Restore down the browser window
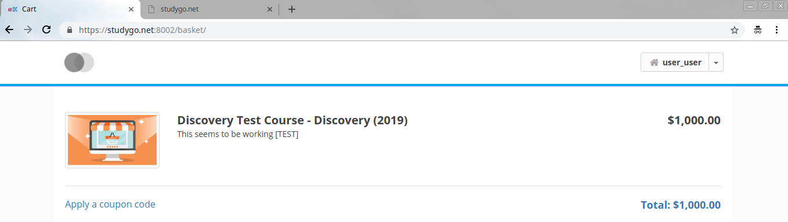This screenshot has width=788, height=222. point(765,6)
